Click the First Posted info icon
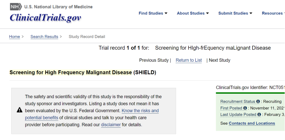285x140 pixels. (x=245, y=108)
